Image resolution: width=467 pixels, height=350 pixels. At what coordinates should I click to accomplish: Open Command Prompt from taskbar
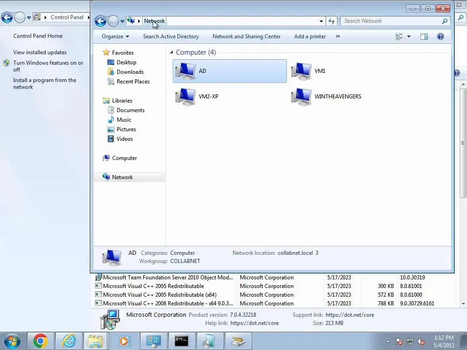point(182,341)
